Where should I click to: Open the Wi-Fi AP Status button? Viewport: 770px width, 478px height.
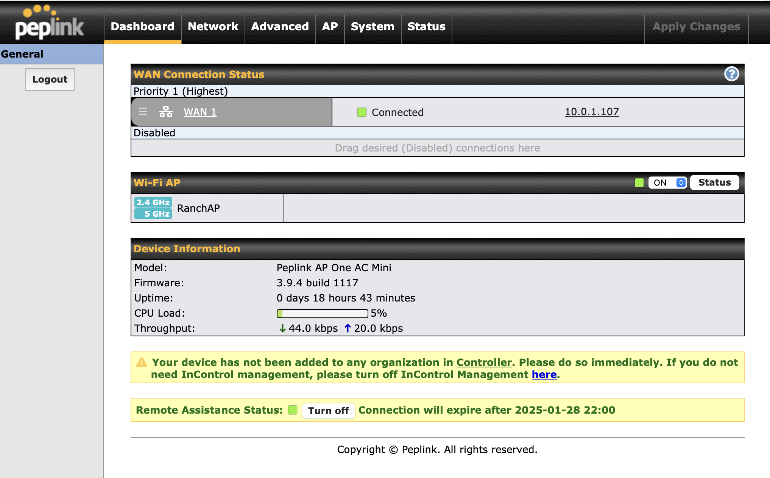point(714,183)
